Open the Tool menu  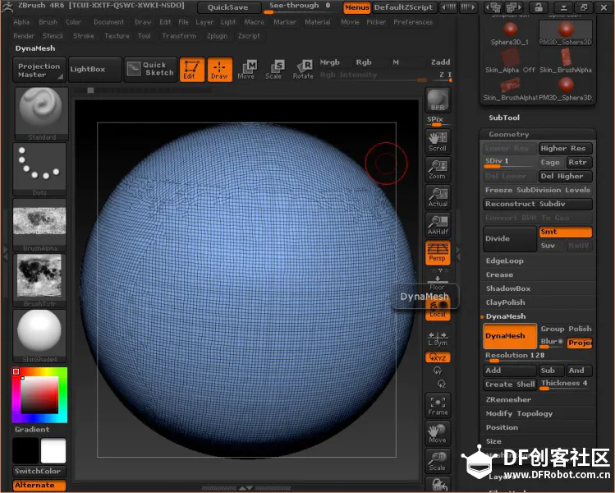pyautogui.click(x=145, y=36)
